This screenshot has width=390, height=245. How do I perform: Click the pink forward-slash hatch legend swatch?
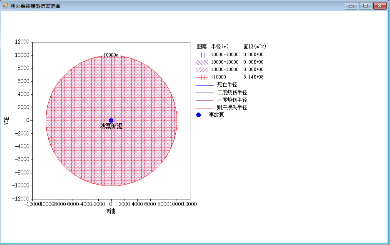[x=202, y=70]
